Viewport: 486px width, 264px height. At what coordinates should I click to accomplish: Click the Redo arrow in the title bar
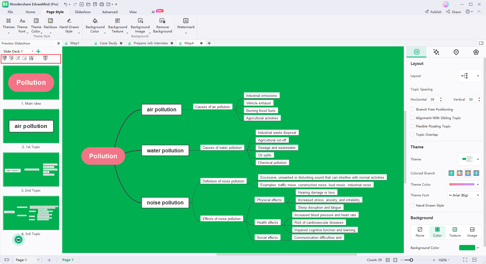(75, 4)
